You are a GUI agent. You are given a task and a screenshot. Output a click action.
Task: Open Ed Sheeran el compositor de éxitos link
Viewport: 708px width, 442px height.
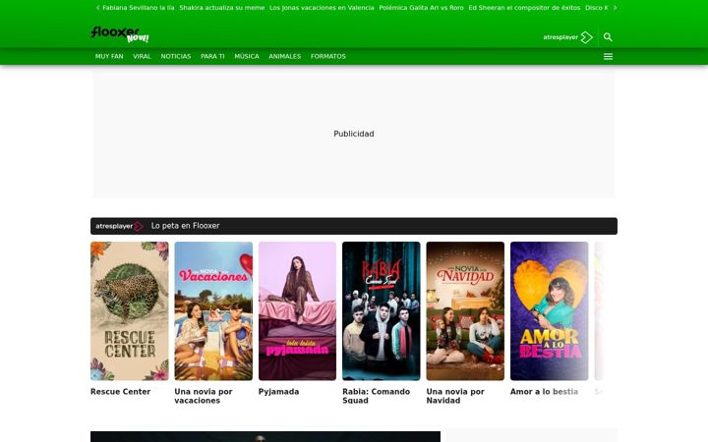point(524,8)
